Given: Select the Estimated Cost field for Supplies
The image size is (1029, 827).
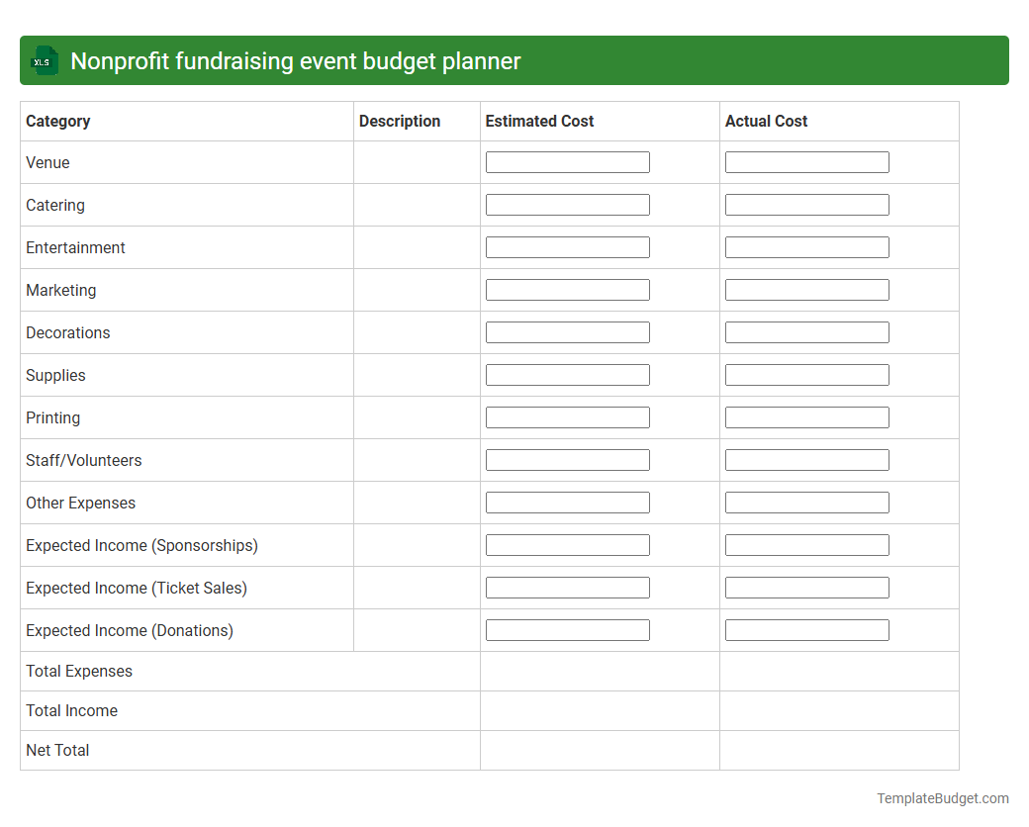Looking at the screenshot, I should point(567,374).
